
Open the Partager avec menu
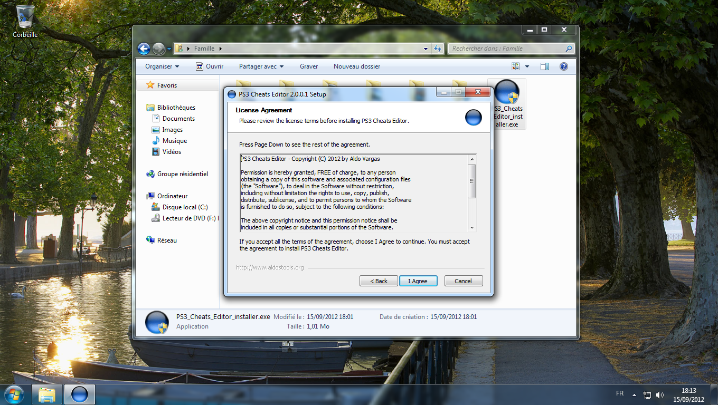261,66
